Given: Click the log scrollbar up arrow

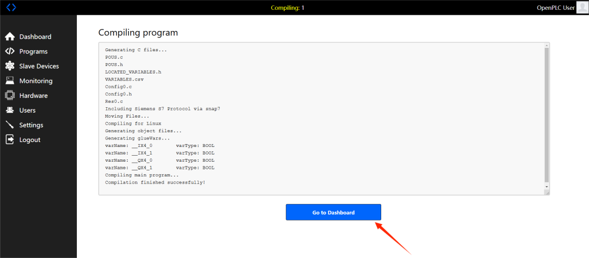Looking at the screenshot, I should (x=546, y=46).
